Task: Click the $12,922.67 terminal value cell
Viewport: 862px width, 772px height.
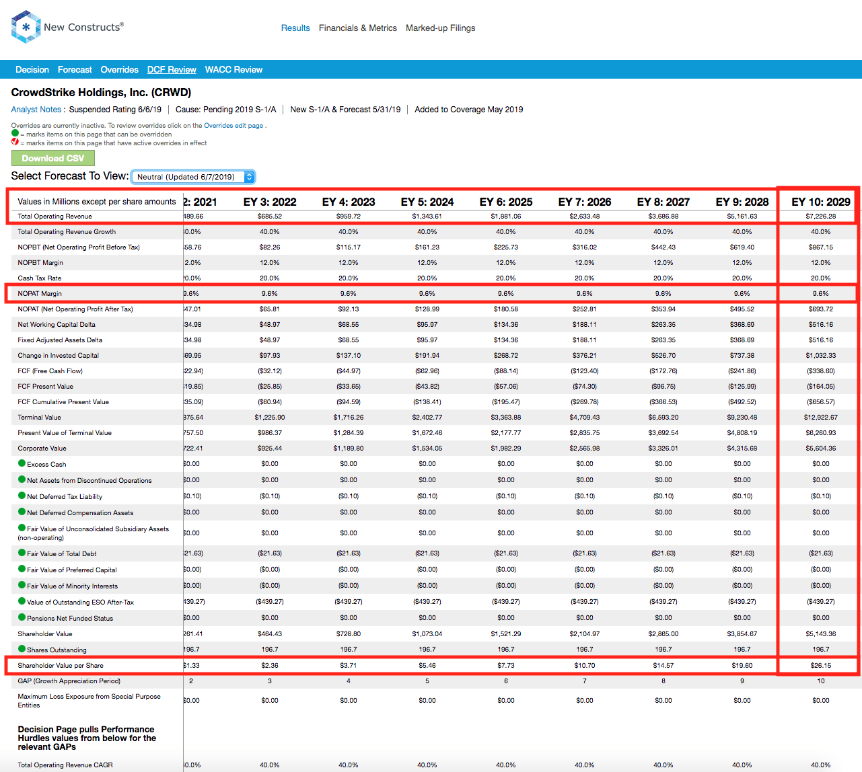Action: coord(821,418)
